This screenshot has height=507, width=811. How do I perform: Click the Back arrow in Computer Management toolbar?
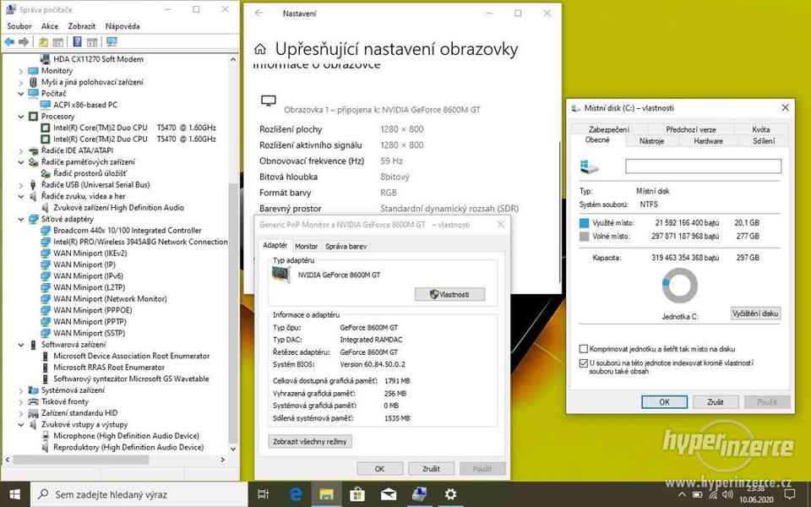click(x=9, y=42)
